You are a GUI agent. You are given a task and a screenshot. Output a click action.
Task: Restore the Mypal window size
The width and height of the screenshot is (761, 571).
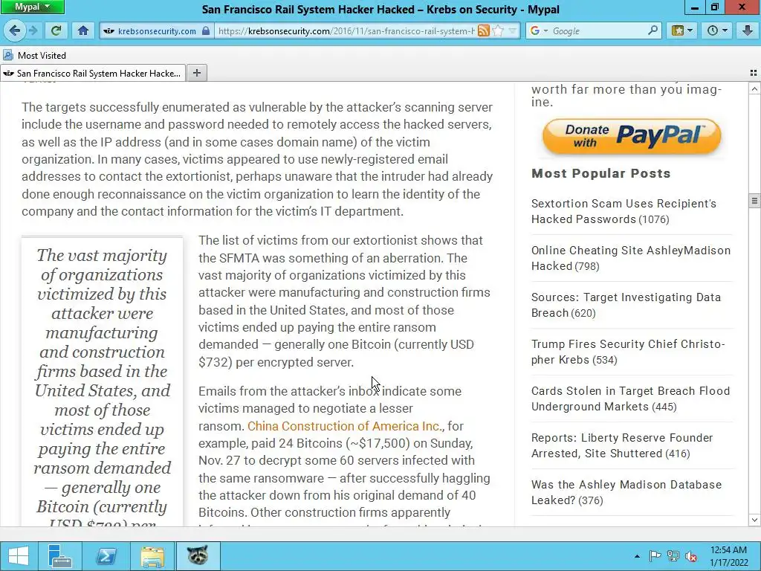coord(714,7)
